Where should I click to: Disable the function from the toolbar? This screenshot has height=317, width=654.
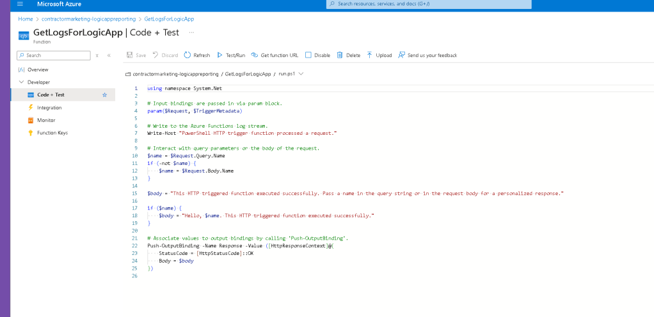tap(318, 55)
